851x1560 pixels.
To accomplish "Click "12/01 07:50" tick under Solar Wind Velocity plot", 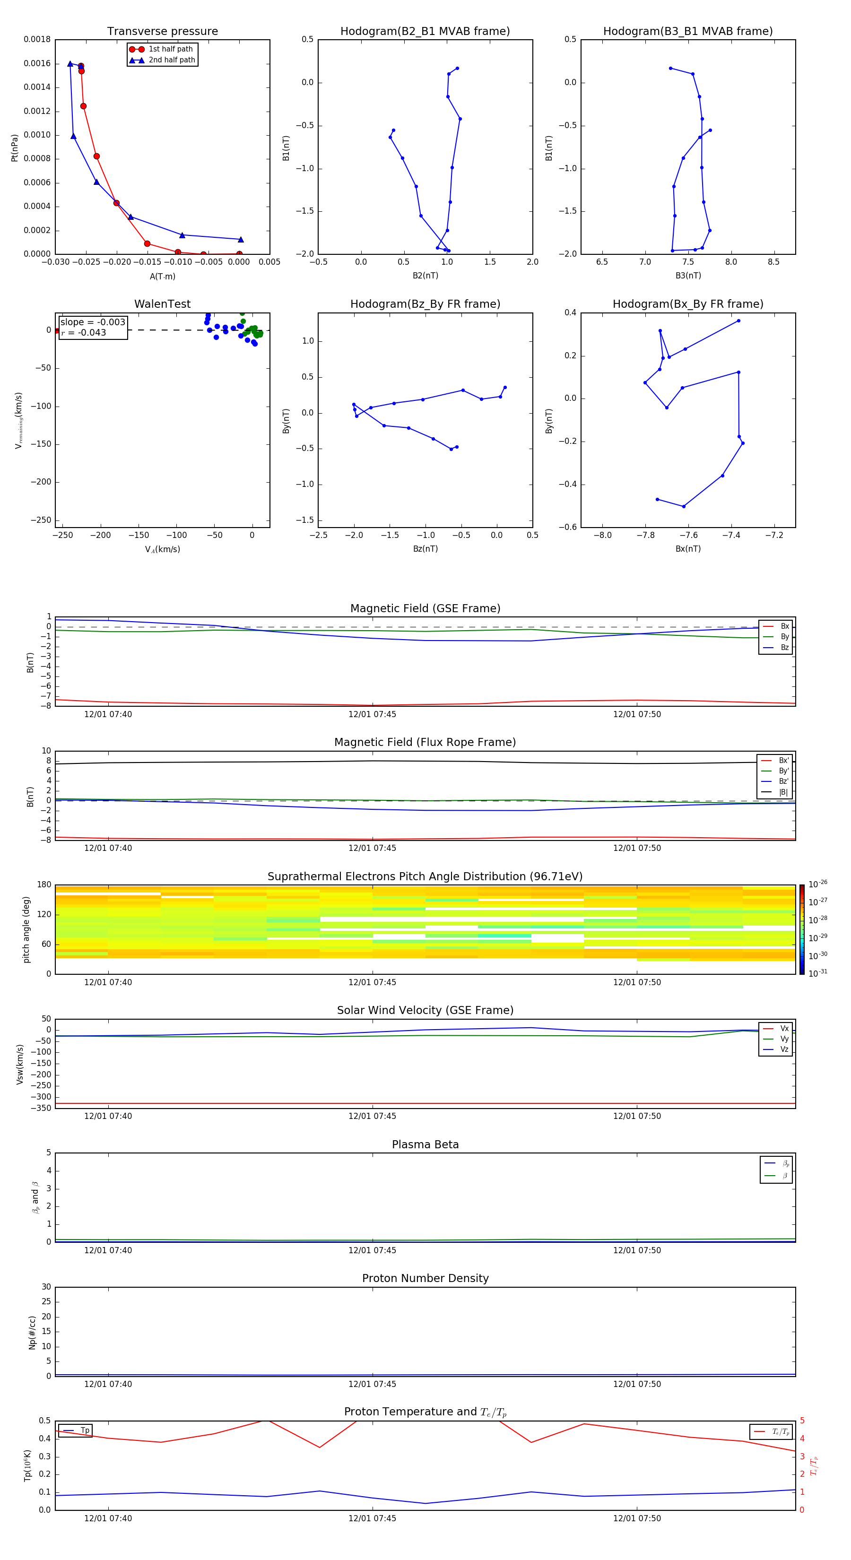I will click(636, 1116).
